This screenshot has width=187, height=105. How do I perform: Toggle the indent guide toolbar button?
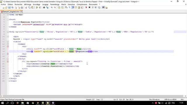pos(73,8)
